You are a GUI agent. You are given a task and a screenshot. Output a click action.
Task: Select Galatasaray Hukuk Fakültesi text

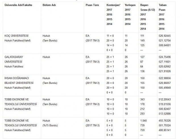14,67
